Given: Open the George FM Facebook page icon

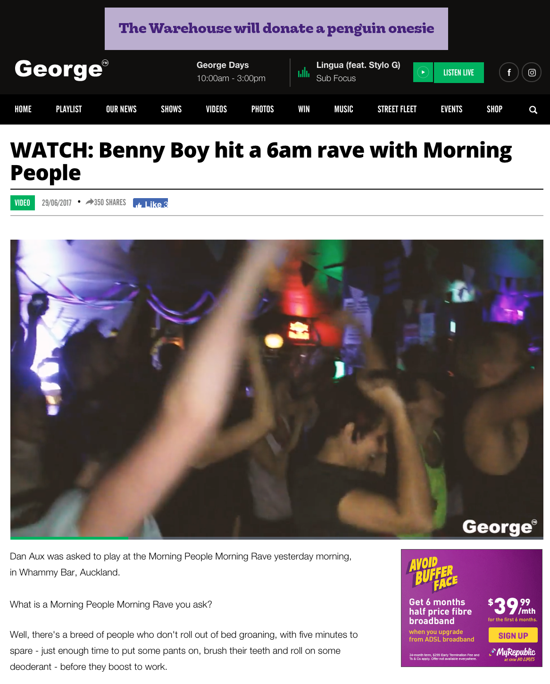Looking at the screenshot, I should (509, 73).
